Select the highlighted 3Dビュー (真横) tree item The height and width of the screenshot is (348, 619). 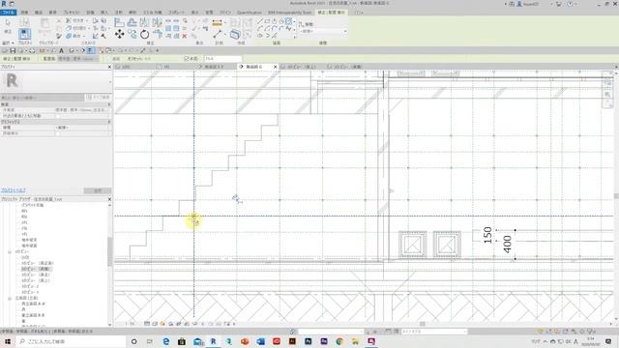pyautogui.click(x=37, y=269)
